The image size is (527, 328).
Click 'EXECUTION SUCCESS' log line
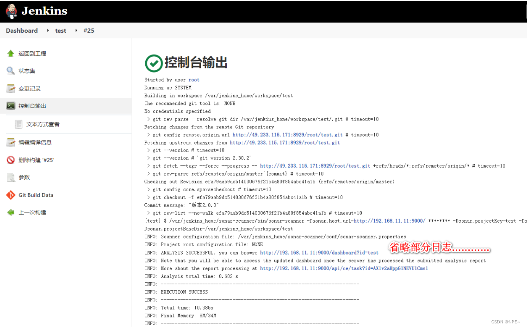pos(176,292)
